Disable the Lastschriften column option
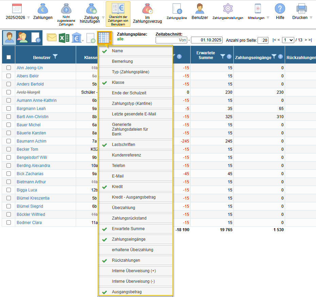Viewport: 316px width, 297px height. pyautogui.click(x=123, y=145)
